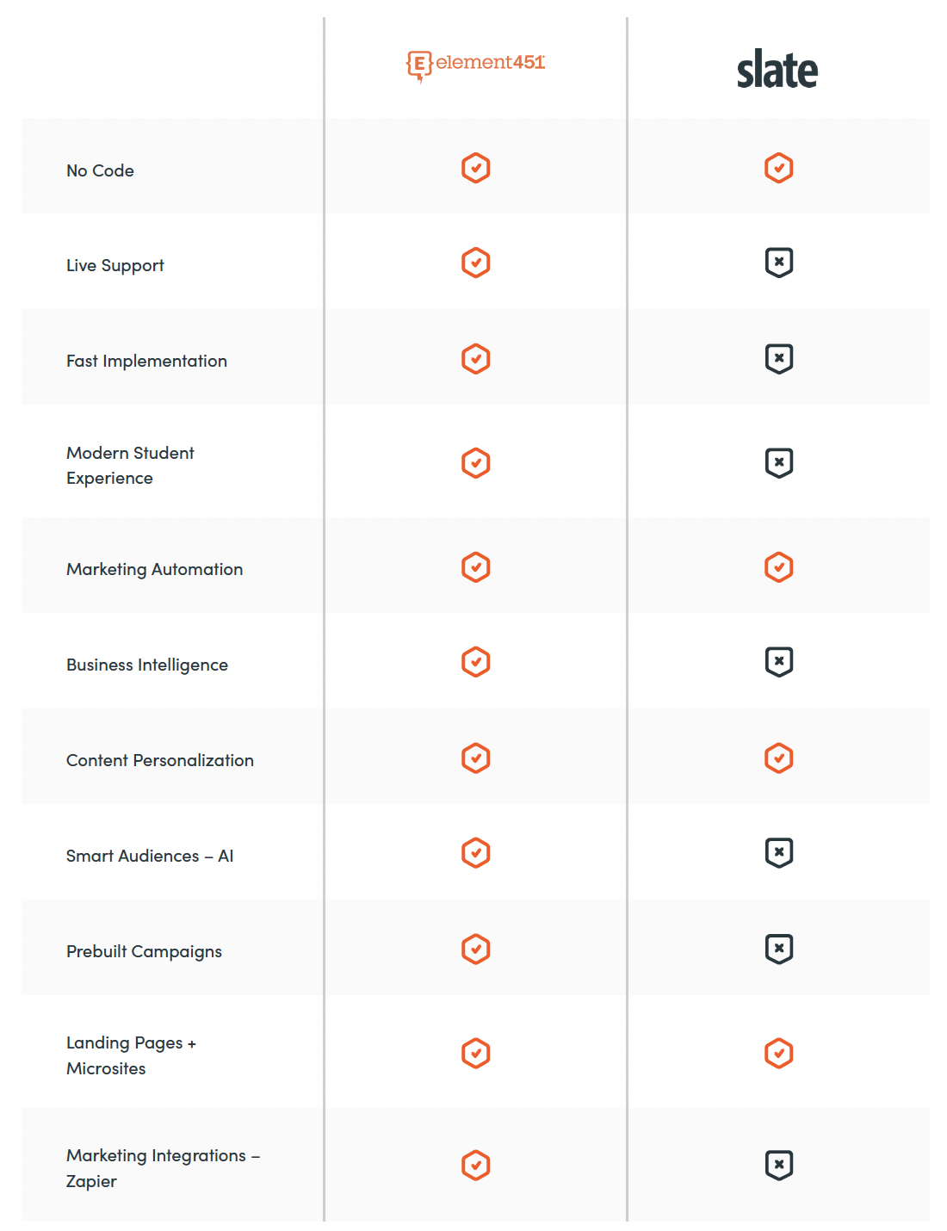Click slate's X icon for Modern Student Experience
The width and height of the screenshot is (947, 1231).
coord(779,463)
